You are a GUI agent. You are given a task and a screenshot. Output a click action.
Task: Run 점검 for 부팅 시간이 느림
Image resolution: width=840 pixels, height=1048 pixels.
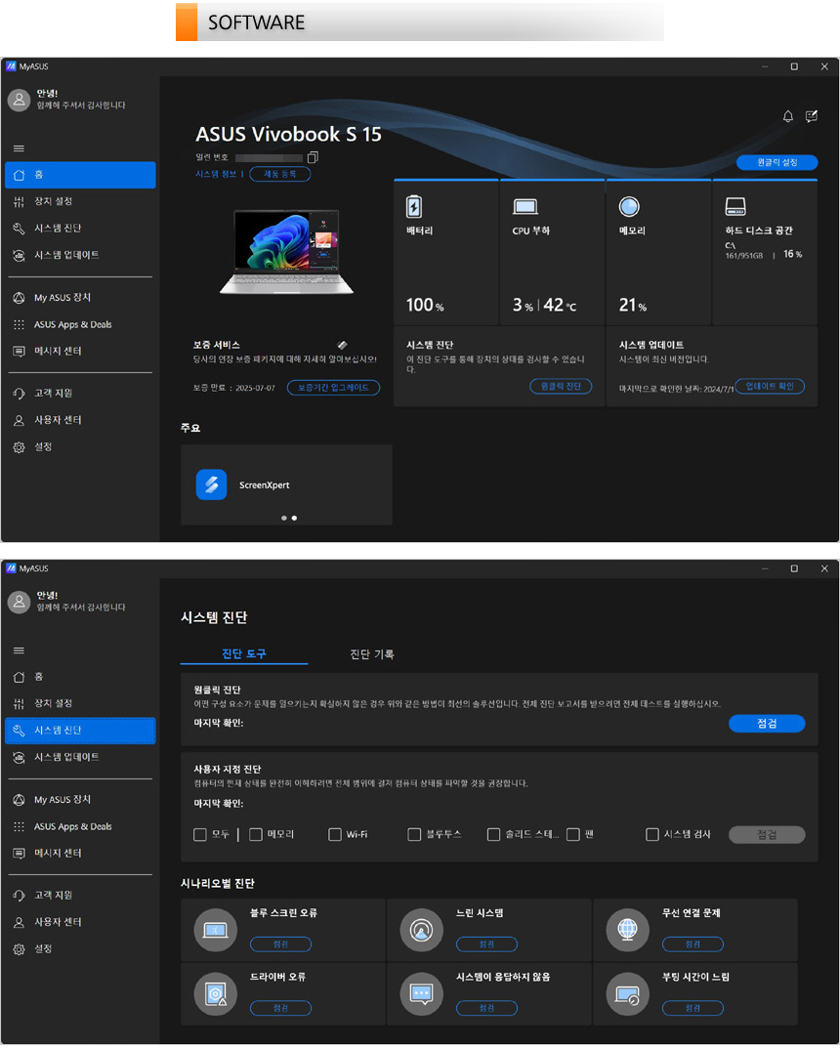pos(693,1009)
